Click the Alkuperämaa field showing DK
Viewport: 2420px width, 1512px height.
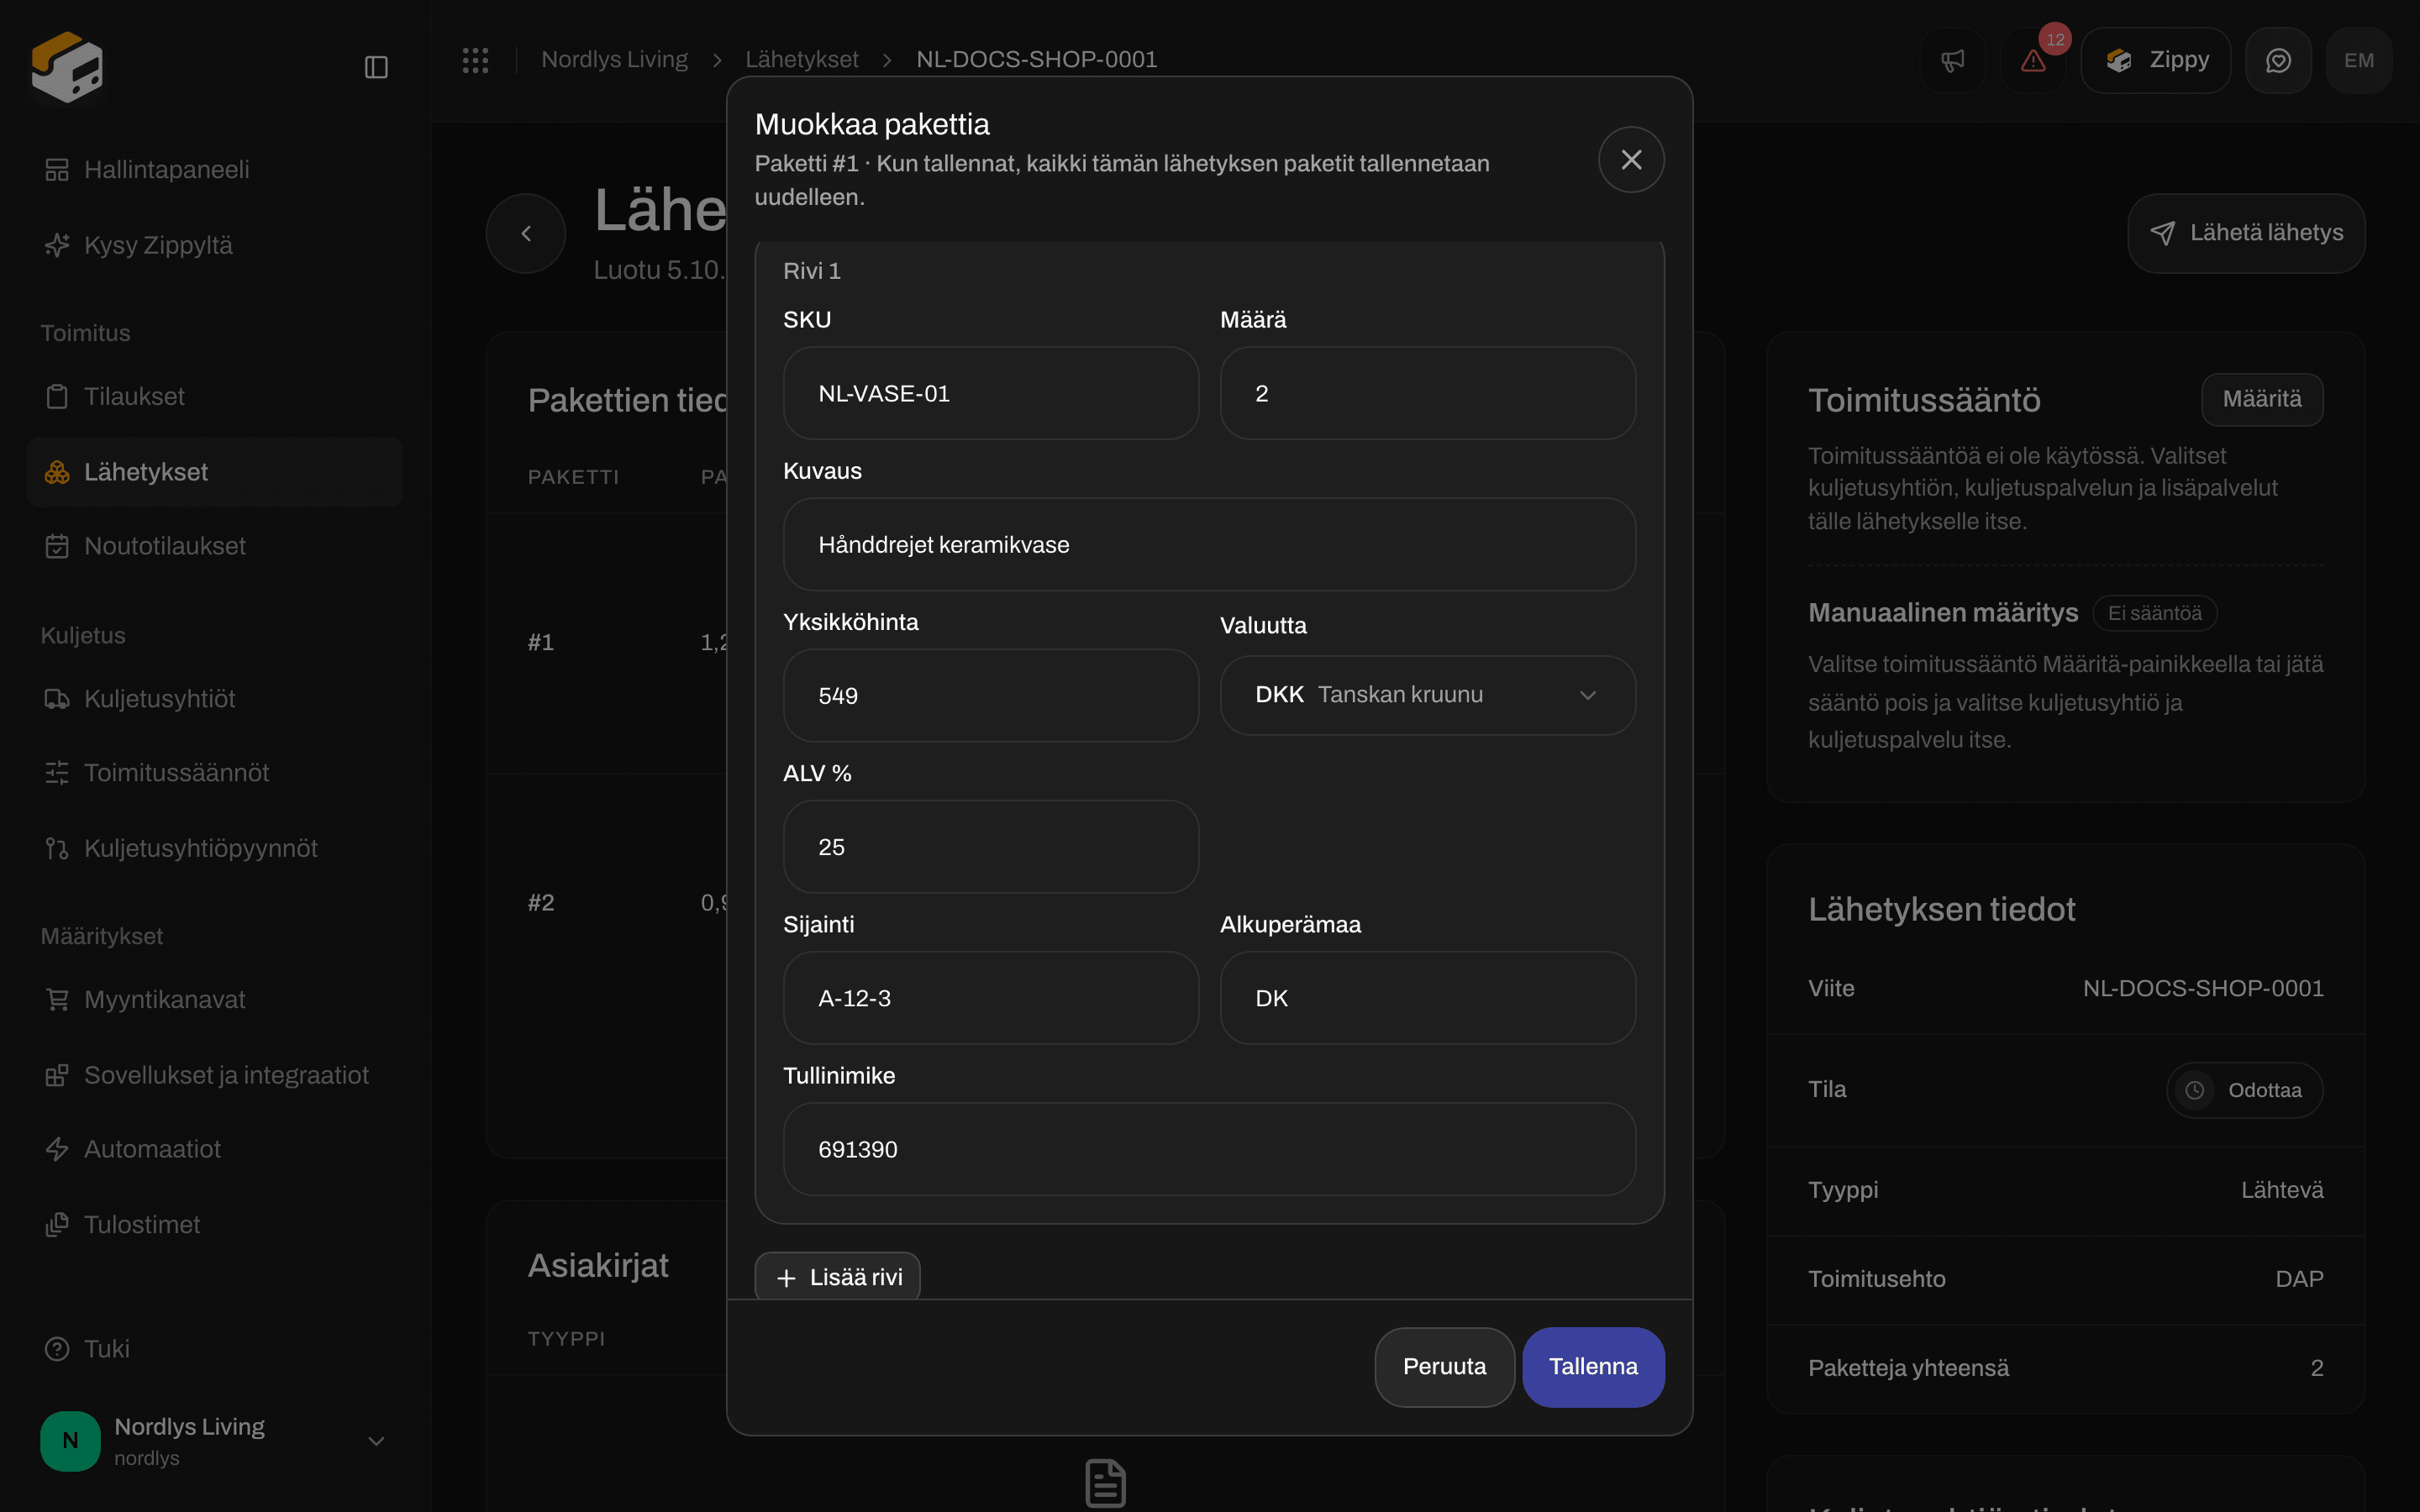(x=1427, y=998)
